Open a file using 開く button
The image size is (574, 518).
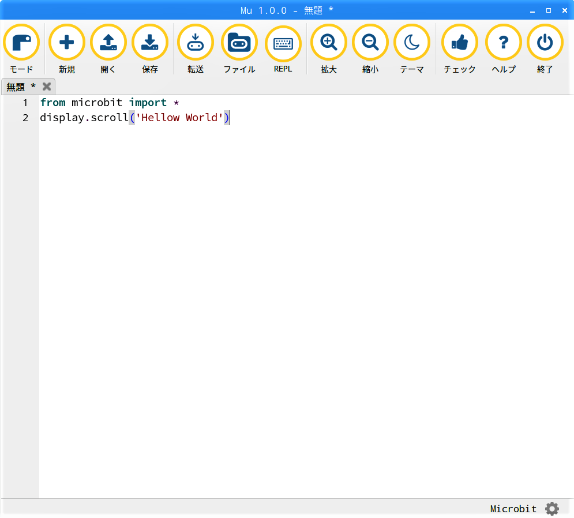click(x=108, y=49)
